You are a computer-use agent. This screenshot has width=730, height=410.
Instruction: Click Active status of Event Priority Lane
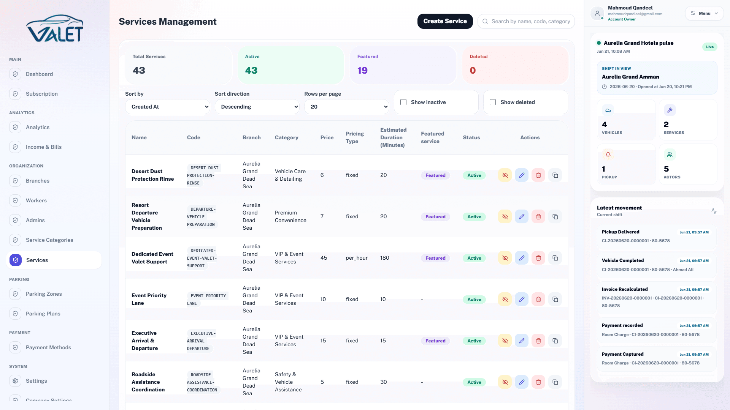(474, 299)
